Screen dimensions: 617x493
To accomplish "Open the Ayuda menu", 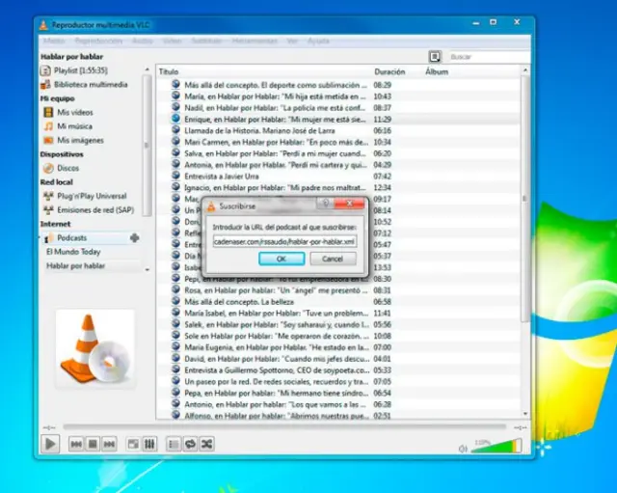I will 319,41.
